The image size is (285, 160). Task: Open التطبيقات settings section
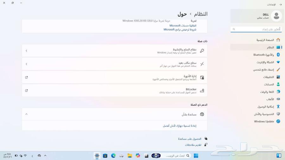point(256,77)
